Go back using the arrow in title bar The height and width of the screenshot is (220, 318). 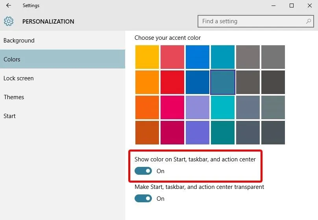pyautogui.click(x=9, y=6)
